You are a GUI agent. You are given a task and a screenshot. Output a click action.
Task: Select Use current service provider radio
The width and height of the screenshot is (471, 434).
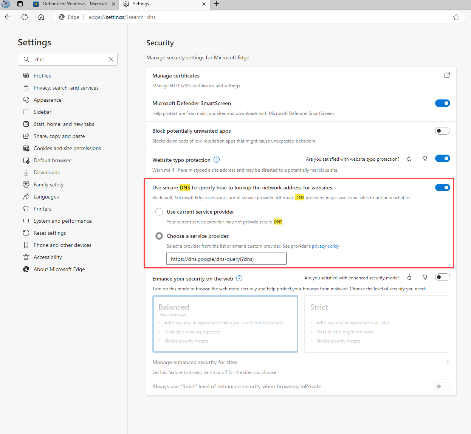(159, 212)
